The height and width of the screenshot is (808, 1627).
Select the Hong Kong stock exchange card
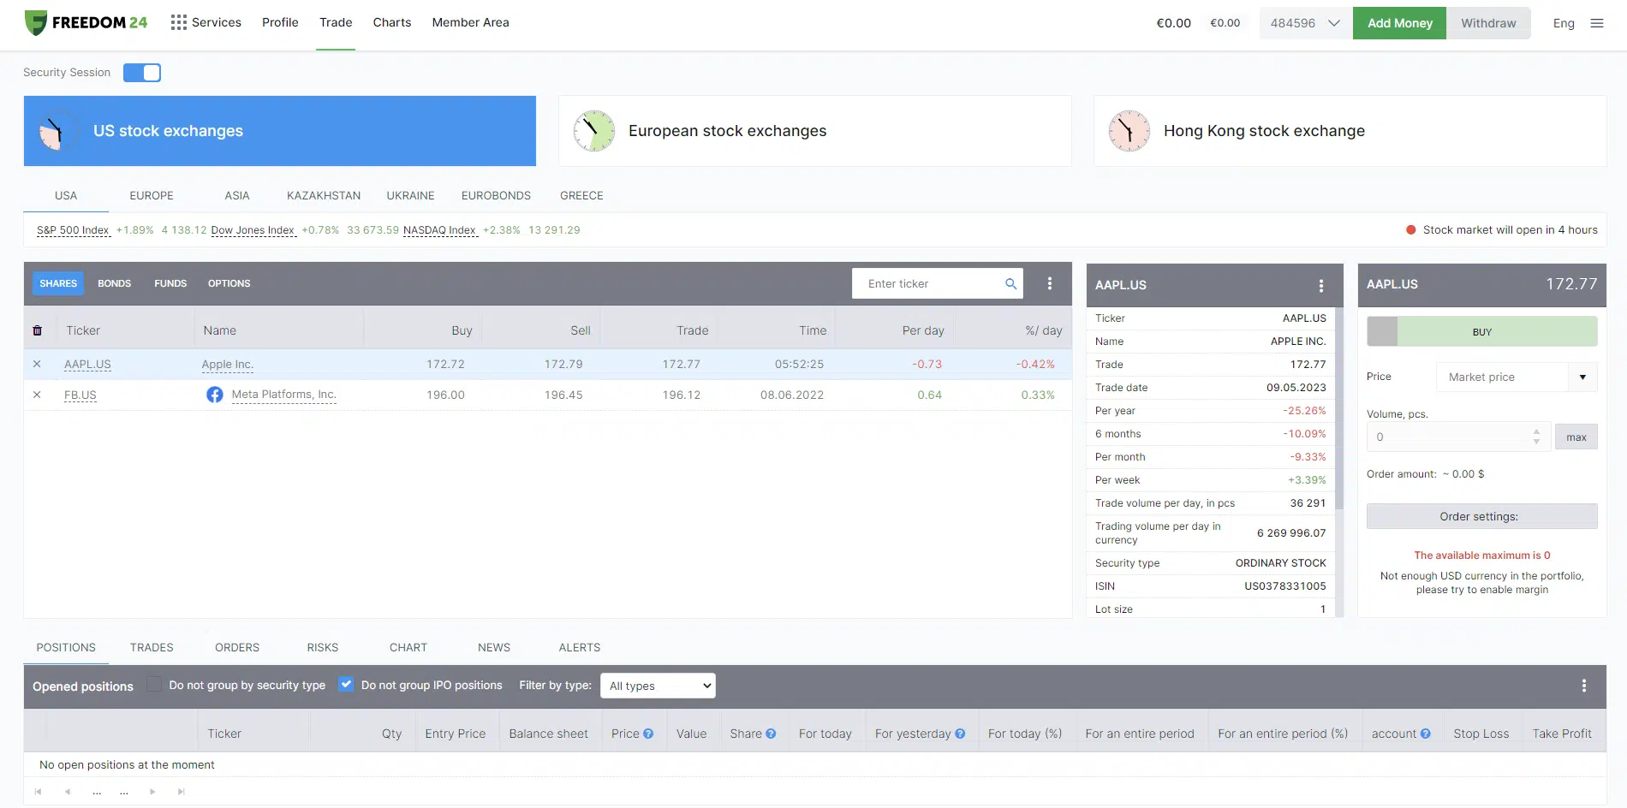point(1350,131)
